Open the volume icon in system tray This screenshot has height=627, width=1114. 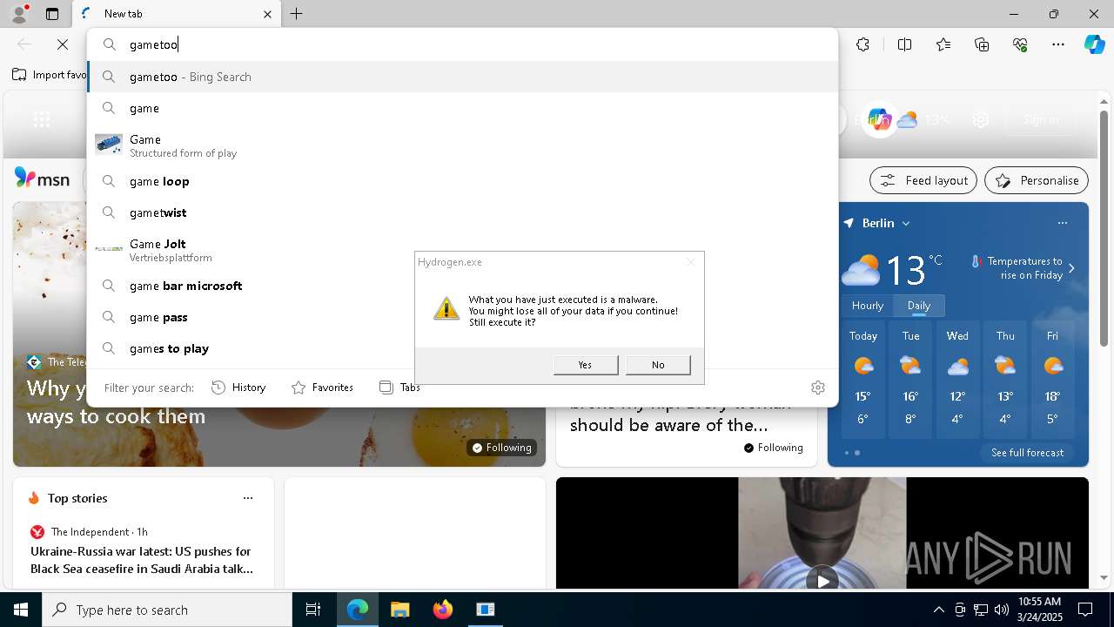click(1002, 610)
